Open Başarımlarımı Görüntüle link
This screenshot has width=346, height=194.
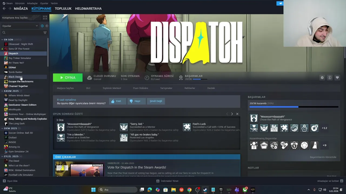click(323, 157)
